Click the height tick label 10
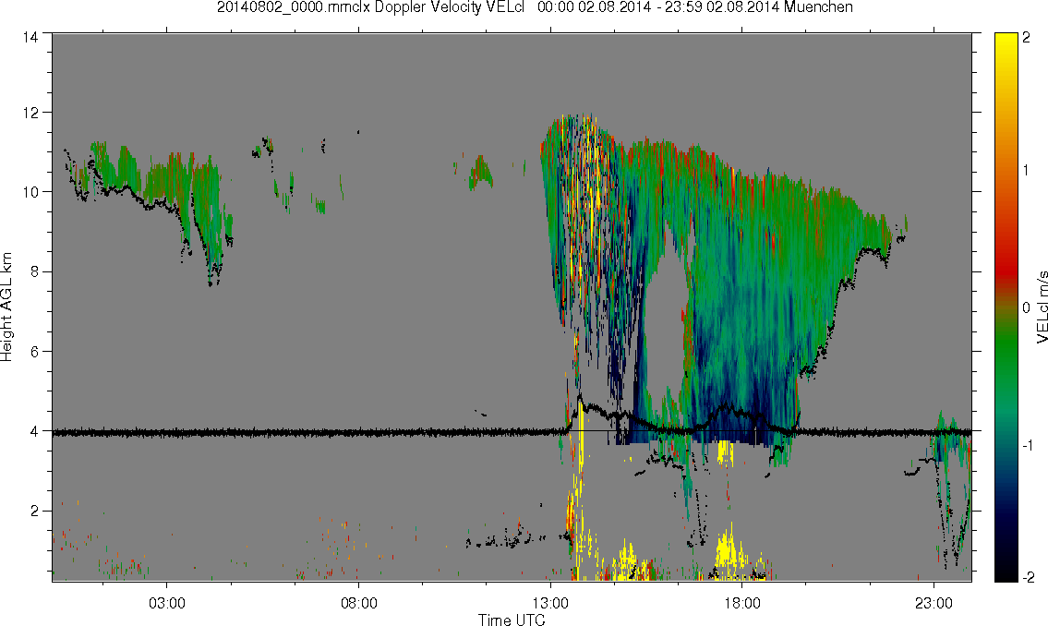1048x626 pixels. click(30, 192)
